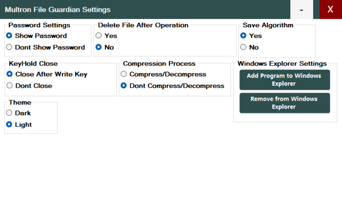Close the Multron File Guardian Settings window
342x201 pixels.
(331, 10)
